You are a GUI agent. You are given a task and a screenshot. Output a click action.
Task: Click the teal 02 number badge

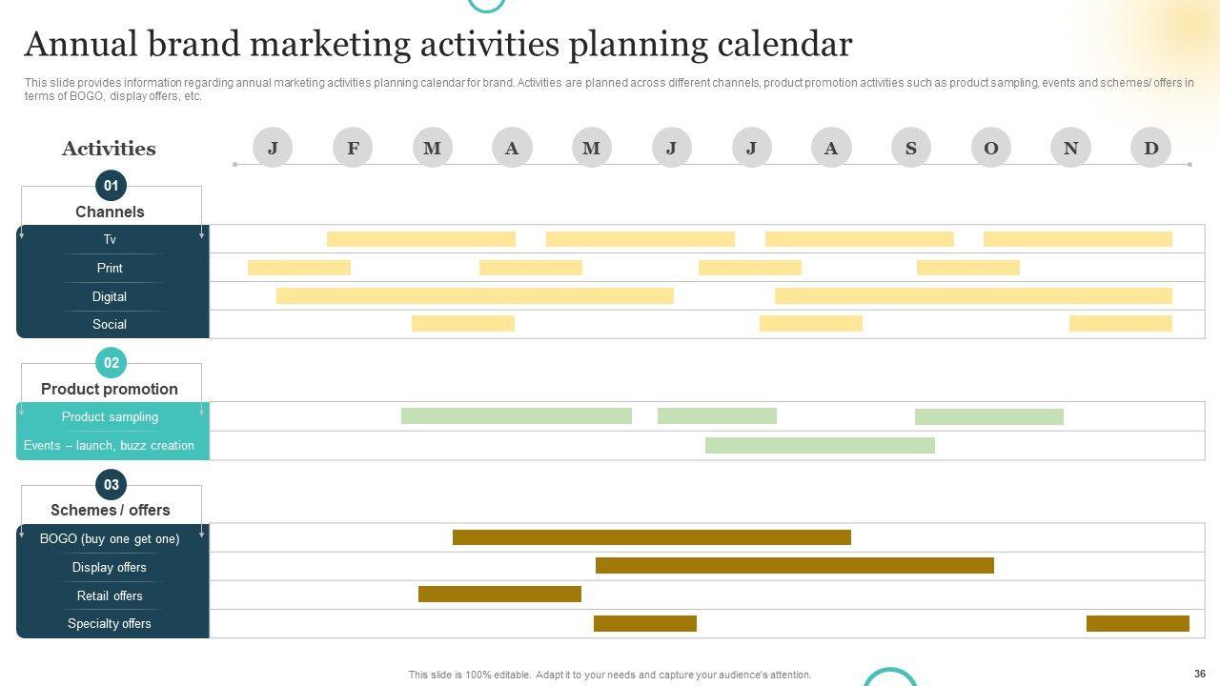click(112, 363)
